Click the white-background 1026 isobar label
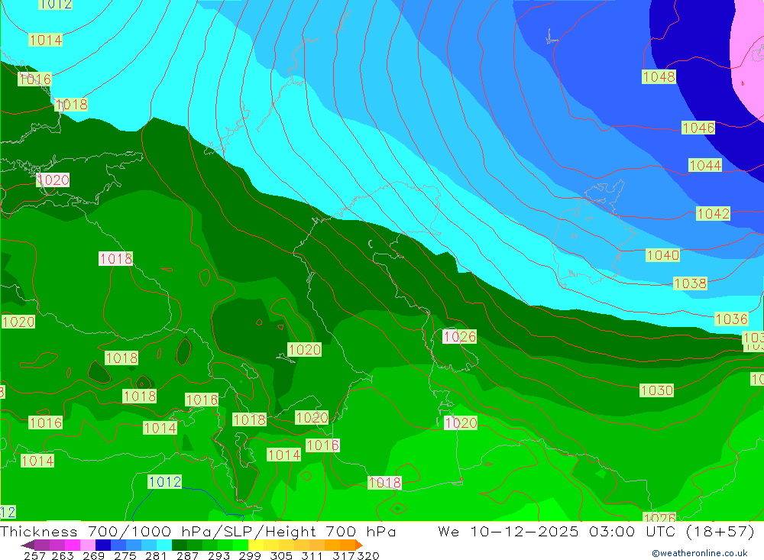Image resolution: width=764 pixels, height=560 pixels. 459,336
